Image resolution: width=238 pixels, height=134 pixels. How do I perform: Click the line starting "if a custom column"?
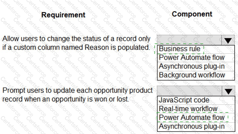(76, 47)
